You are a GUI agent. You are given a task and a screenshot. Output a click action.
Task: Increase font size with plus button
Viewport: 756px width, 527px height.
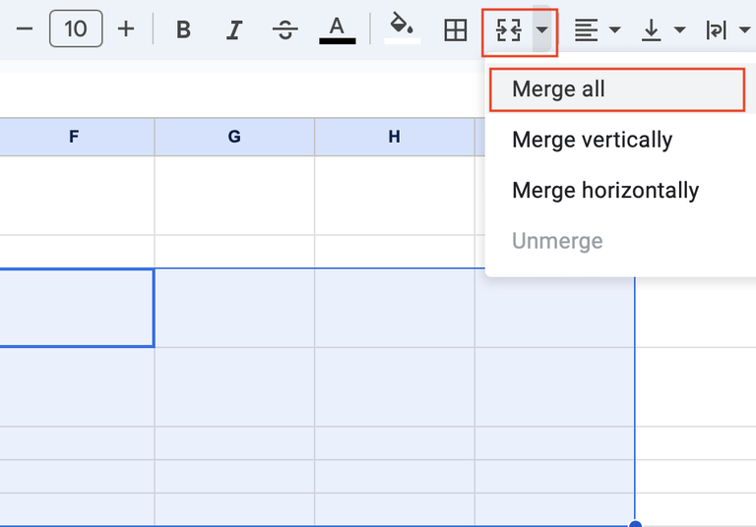(126, 29)
